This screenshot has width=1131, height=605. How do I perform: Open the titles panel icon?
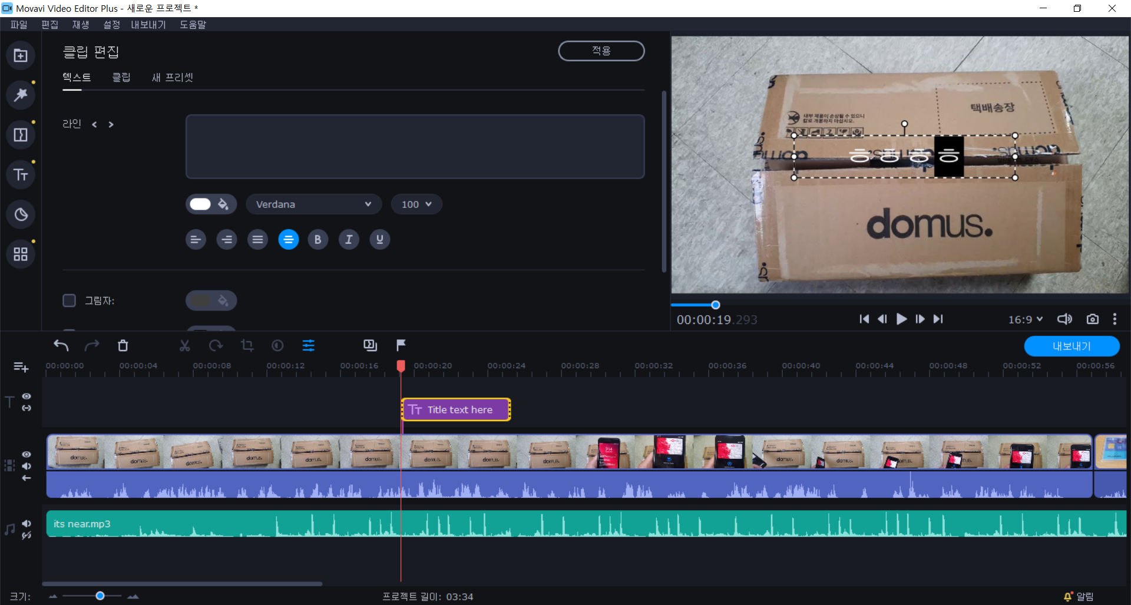point(21,174)
